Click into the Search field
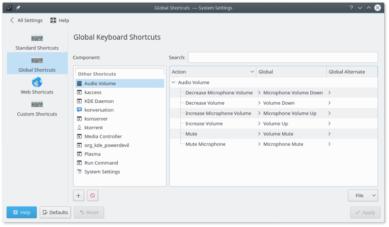The image size is (389, 227). coord(283,58)
